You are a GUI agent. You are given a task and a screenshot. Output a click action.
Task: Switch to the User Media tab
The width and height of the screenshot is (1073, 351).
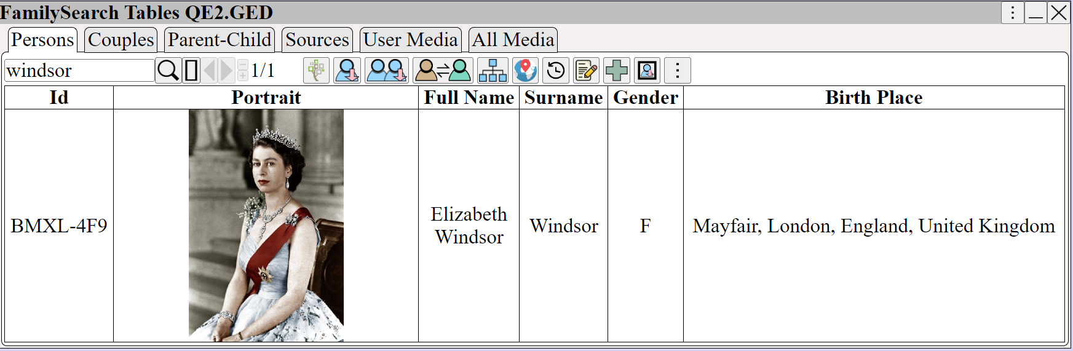(x=410, y=40)
